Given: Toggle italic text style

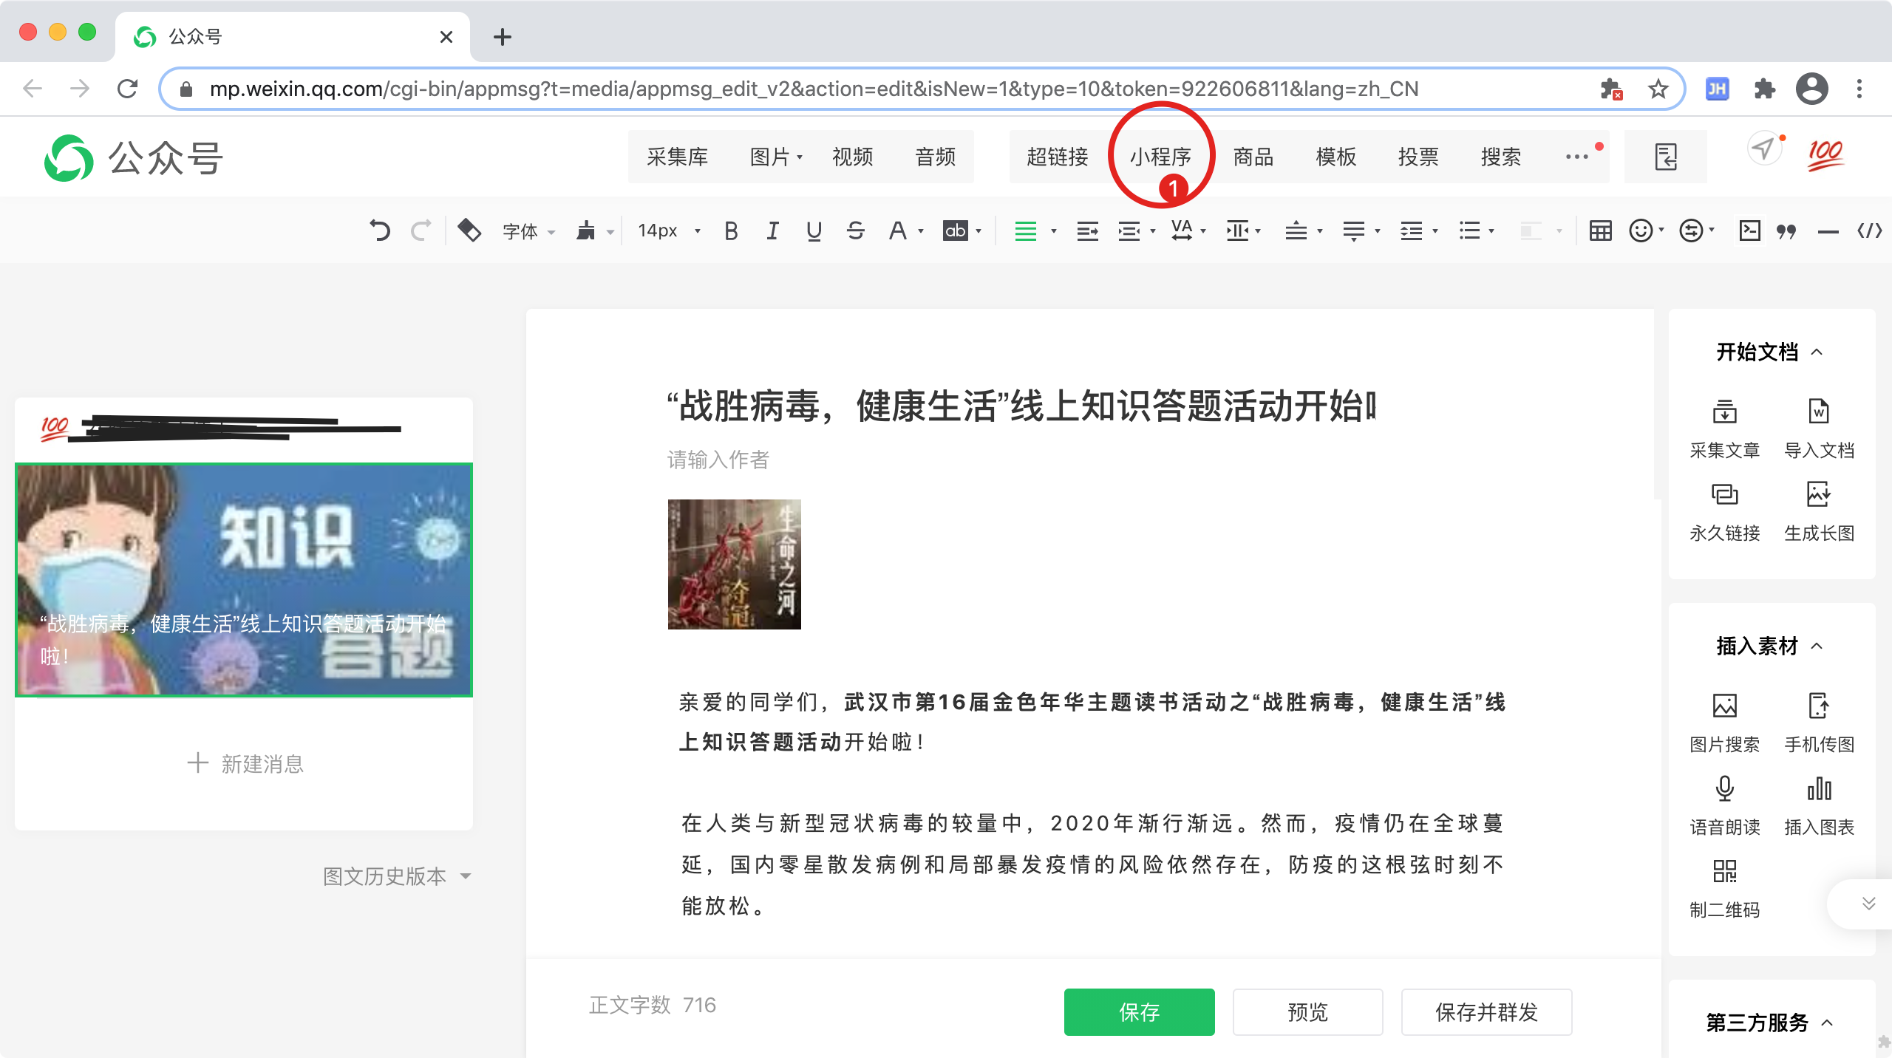Looking at the screenshot, I should [772, 231].
